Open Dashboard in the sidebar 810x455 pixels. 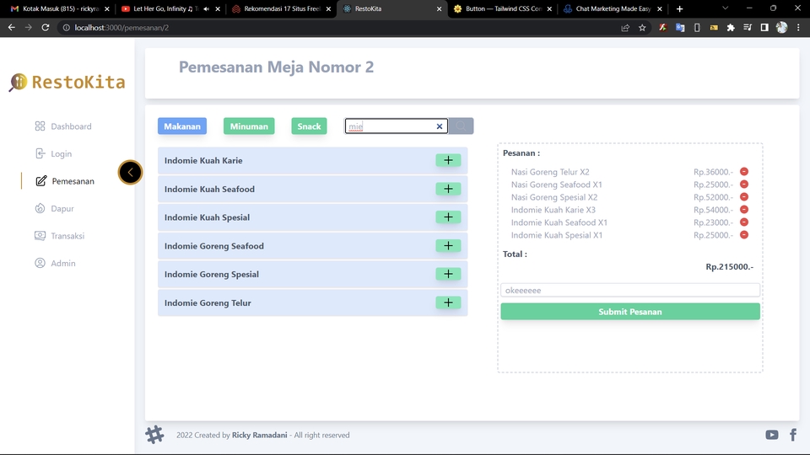(63, 126)
